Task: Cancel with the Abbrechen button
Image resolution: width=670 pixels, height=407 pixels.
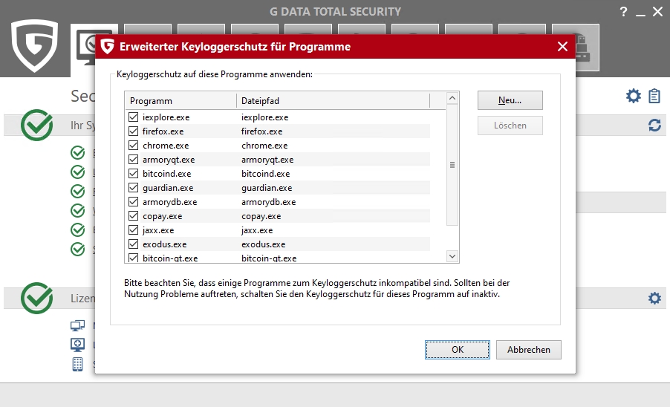Action: click(x=529, y=350)
